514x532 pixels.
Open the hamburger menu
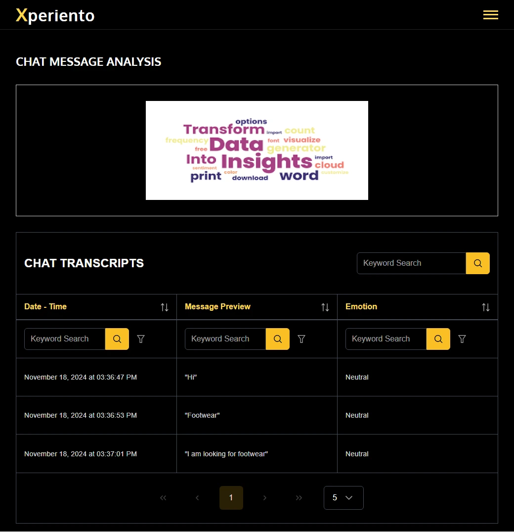coord(490,15)
